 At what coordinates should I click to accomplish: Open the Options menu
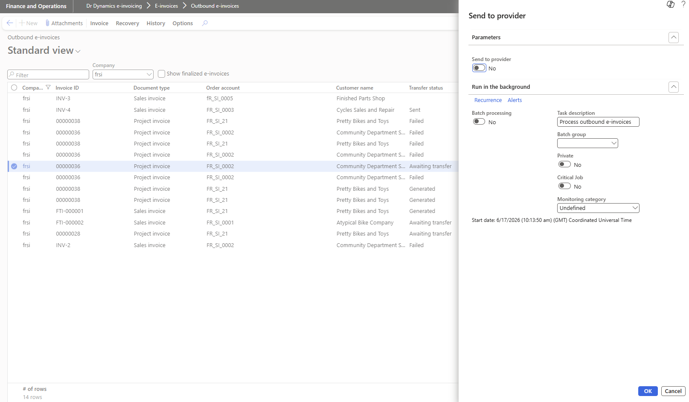tap(183, 23)
